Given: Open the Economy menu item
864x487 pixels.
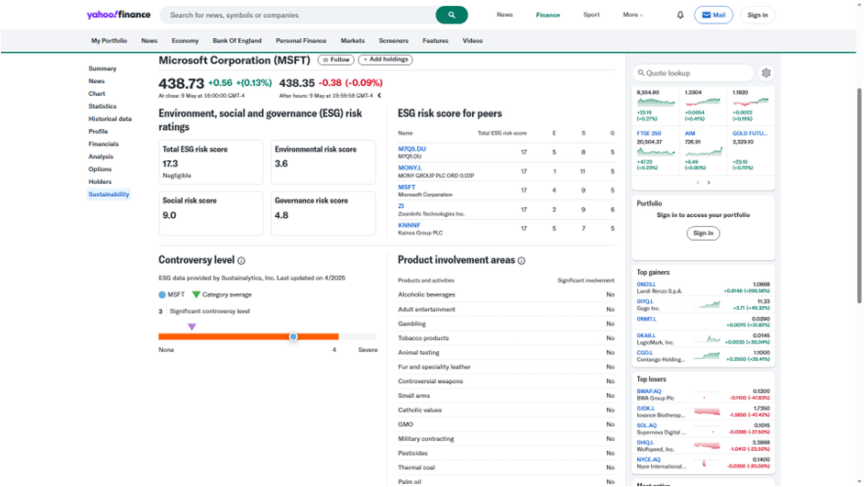Looking at the screenshot, I should click(x=185, y=40).
